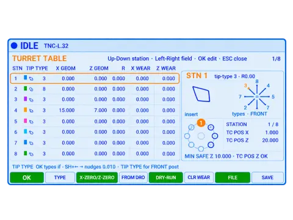
Task: Click the X GEOM column header
Action: coord(66,68)
